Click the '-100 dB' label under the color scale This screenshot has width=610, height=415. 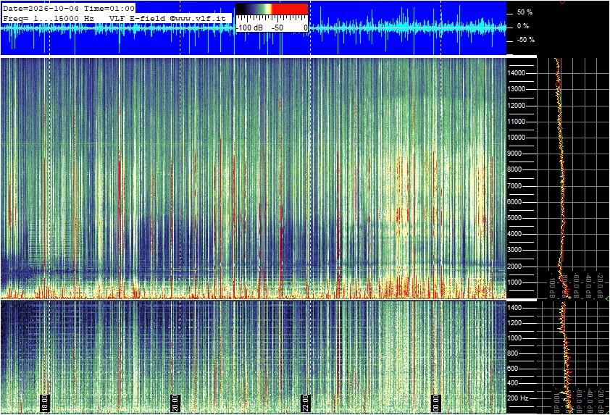tap(249, 28)
